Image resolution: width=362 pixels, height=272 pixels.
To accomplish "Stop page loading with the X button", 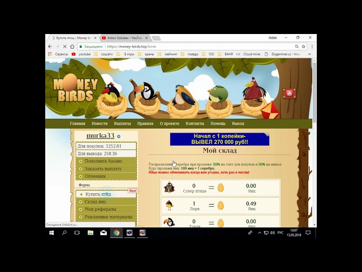I will [65, 46].
